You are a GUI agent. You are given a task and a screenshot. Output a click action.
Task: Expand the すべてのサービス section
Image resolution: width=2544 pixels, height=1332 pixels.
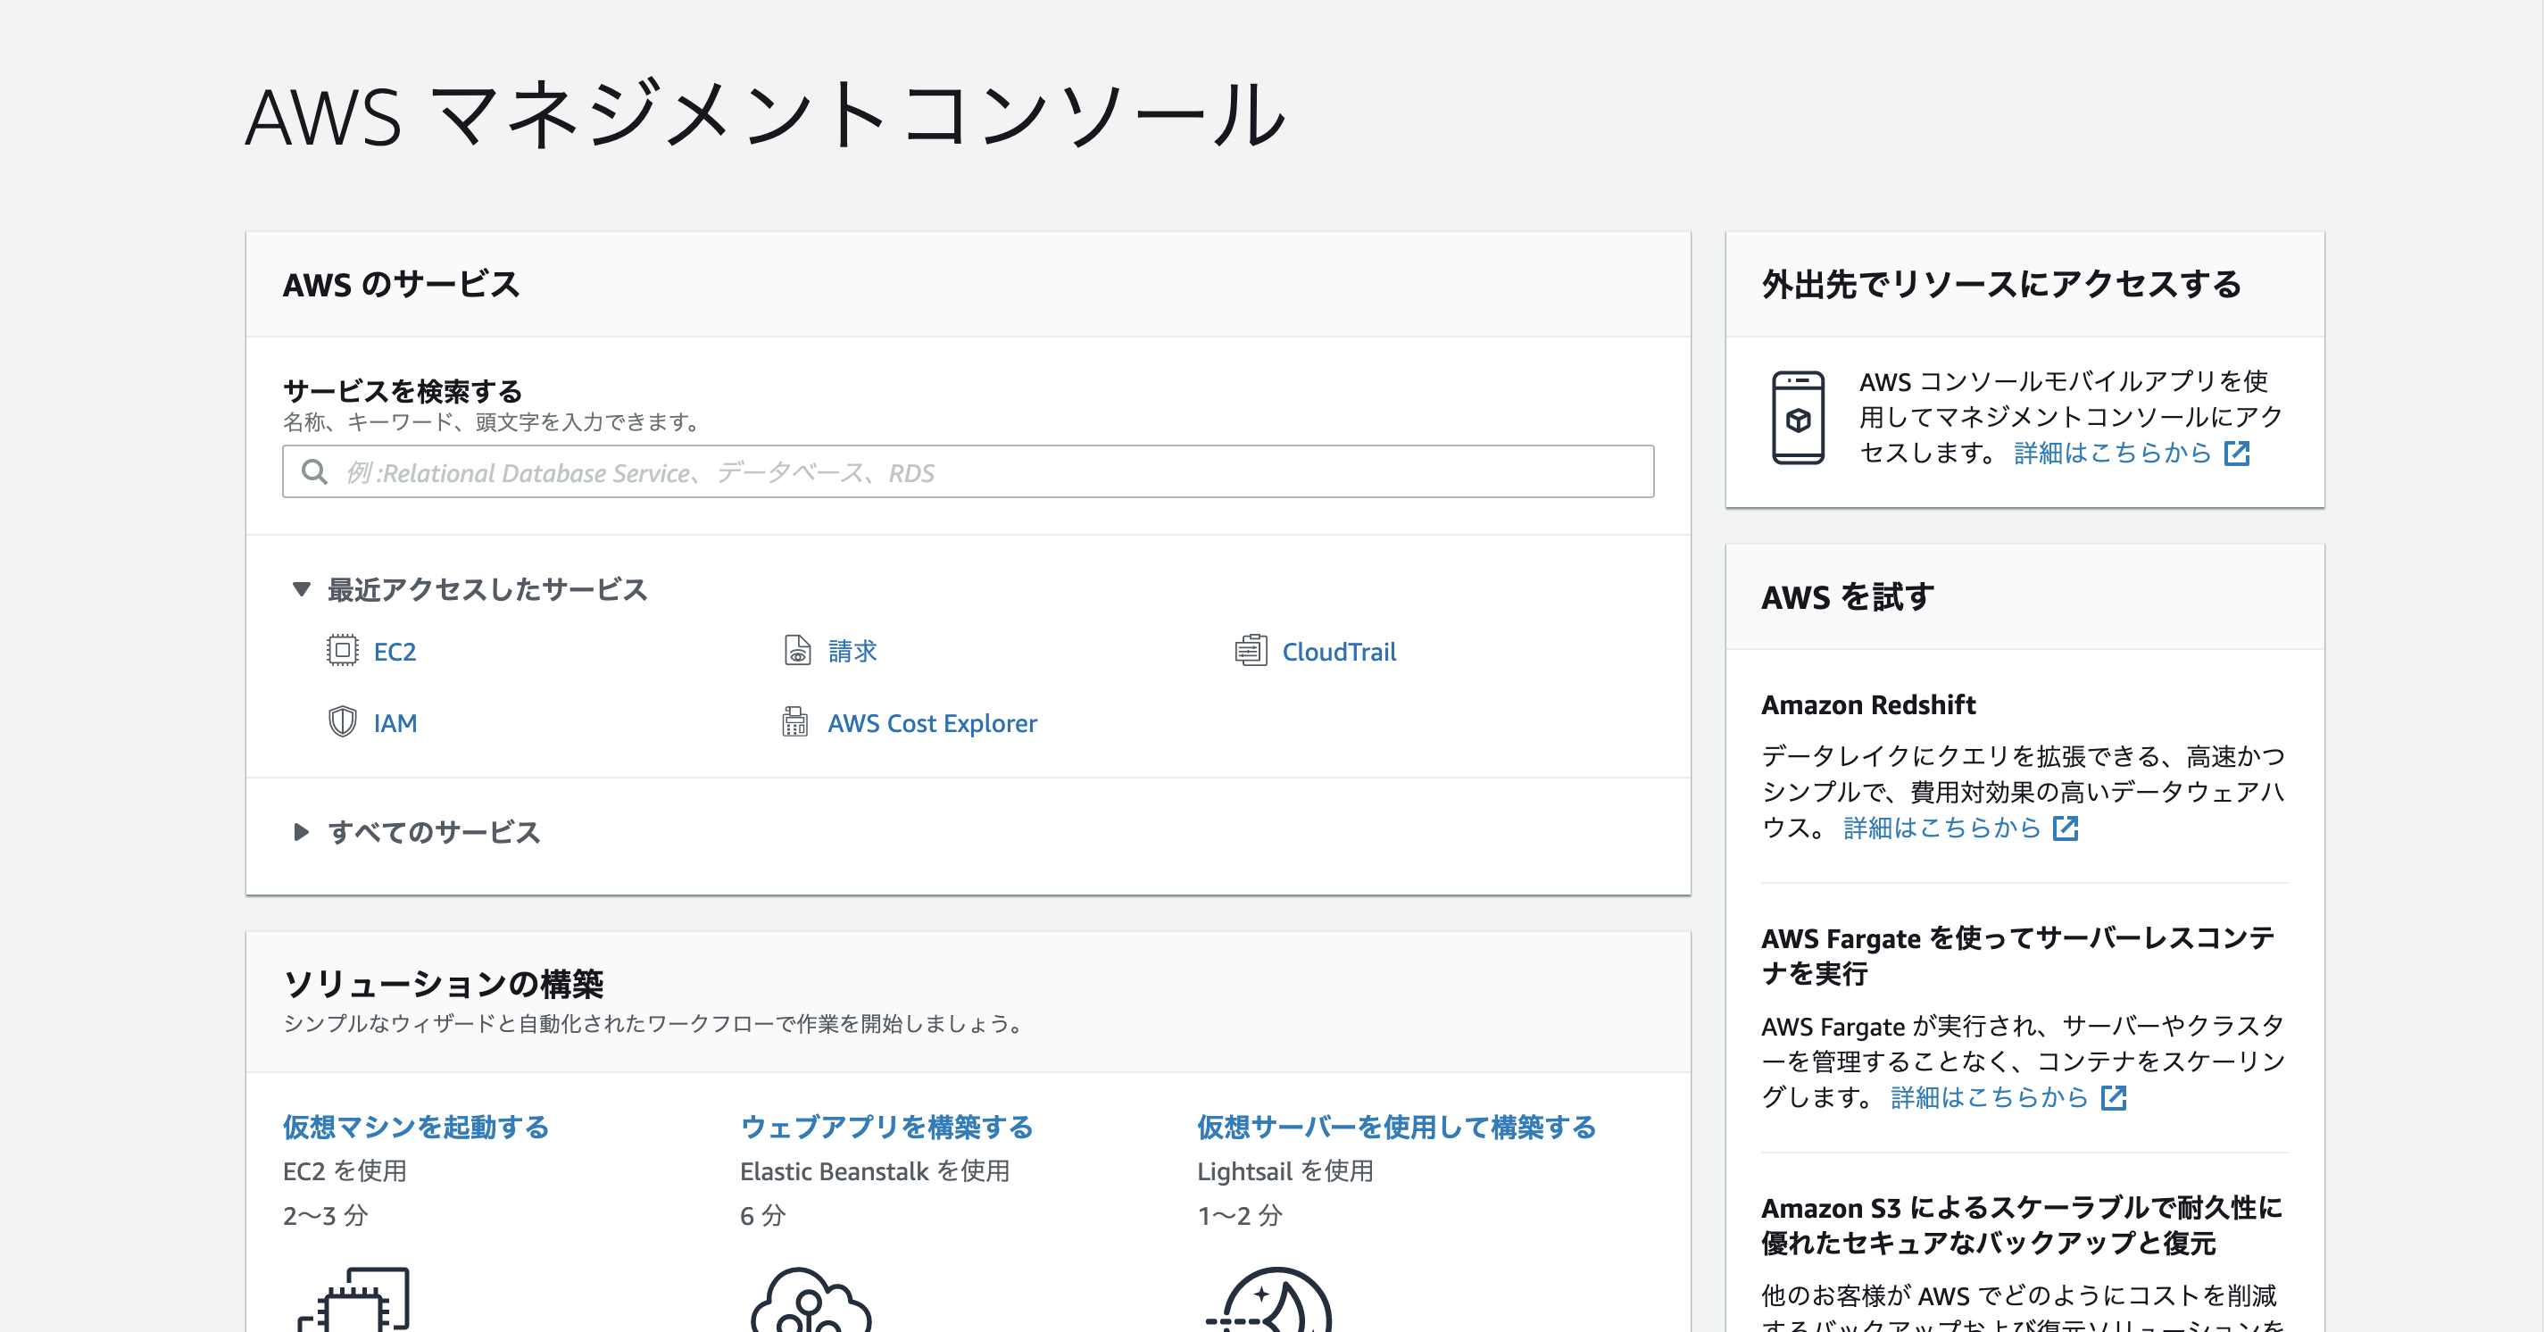(301, 832)
